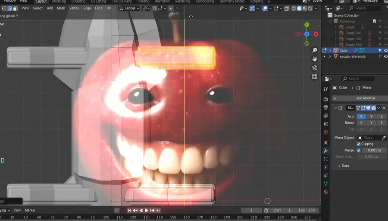Toggle modifier render camera icon
The image size is (388, 221).
[373, 108]
